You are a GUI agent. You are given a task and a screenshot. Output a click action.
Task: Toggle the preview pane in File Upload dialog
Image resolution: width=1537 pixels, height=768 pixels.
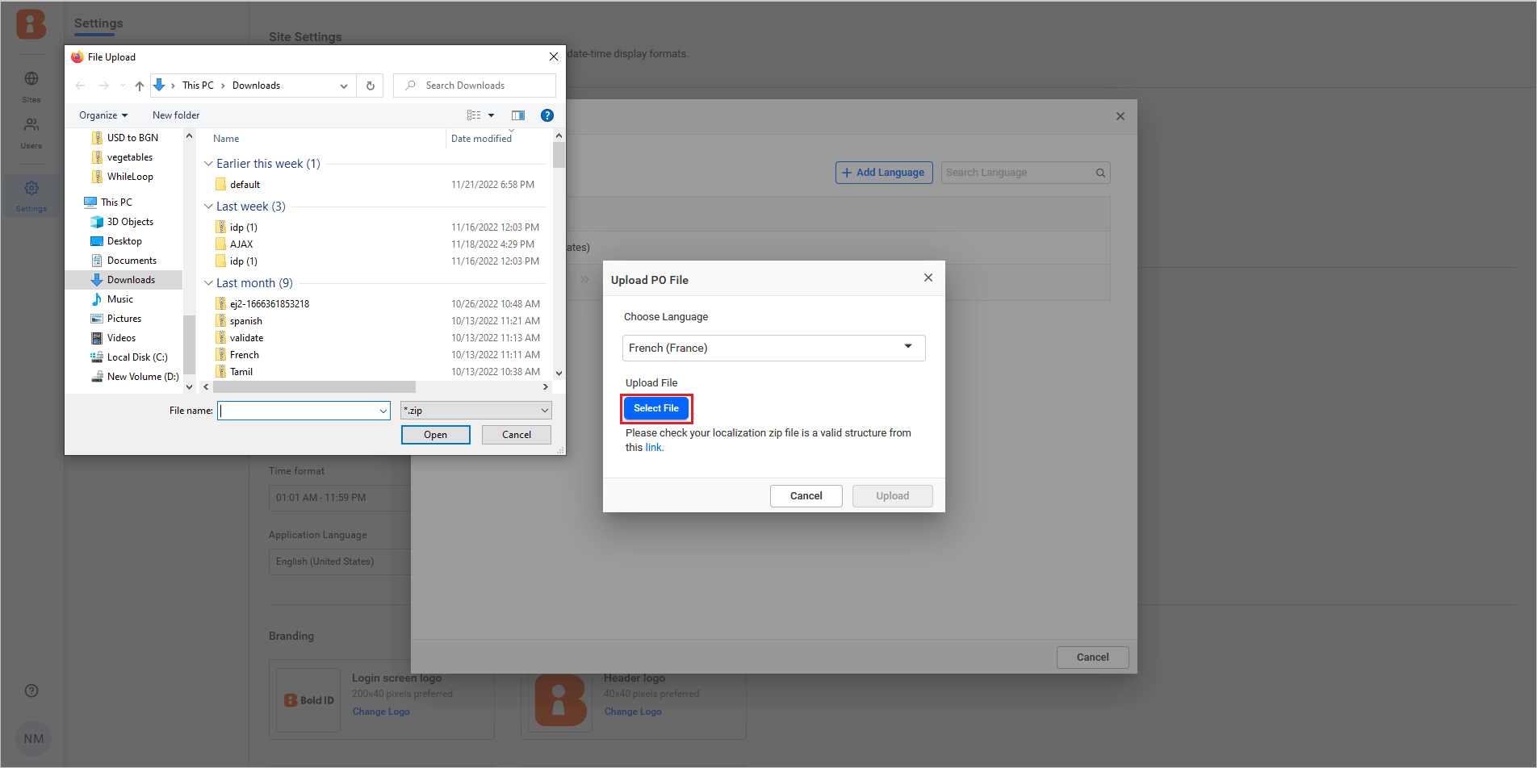tap(517, 115)
